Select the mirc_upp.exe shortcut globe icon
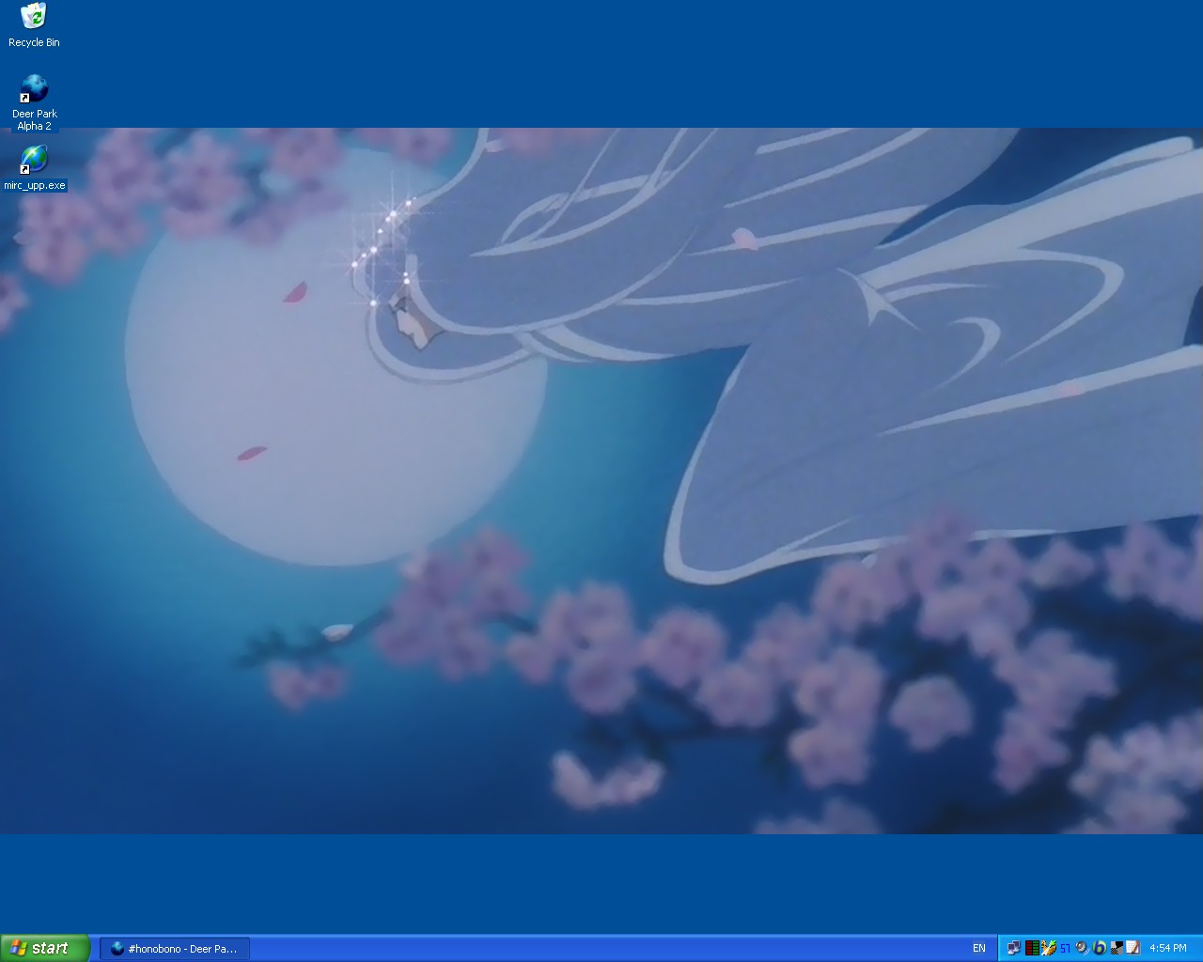Viewport: 1203px width, 962px height. click(x=34, y=160)
